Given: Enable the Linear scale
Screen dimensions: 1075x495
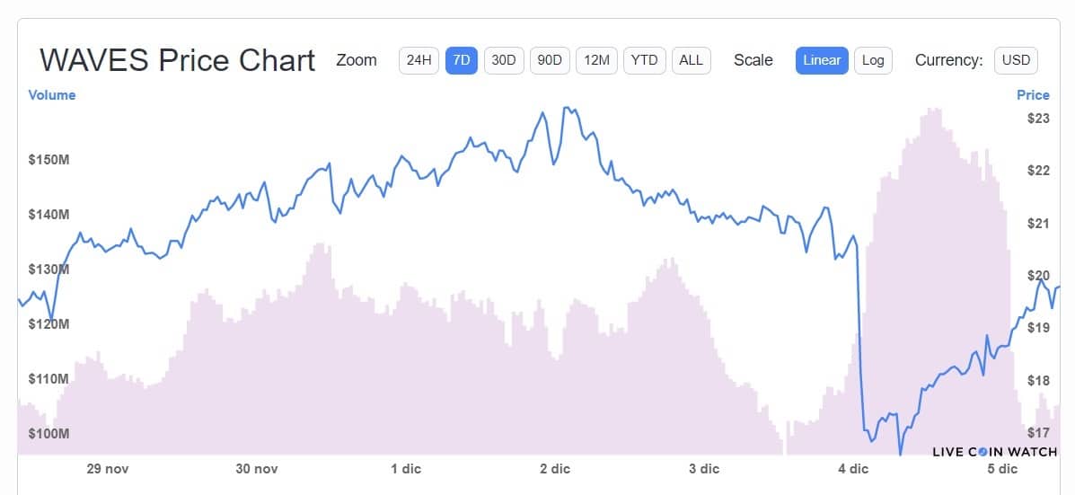Looking at the screenshot, I should pos(822,60).
